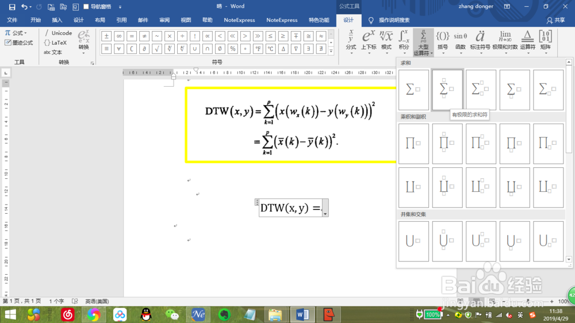Insert the division ÷ symbol
Screen dimensions: 575x323
coord(182,36)
